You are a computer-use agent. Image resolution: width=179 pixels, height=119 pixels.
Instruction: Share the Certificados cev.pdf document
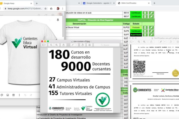(x=151, y=42)
